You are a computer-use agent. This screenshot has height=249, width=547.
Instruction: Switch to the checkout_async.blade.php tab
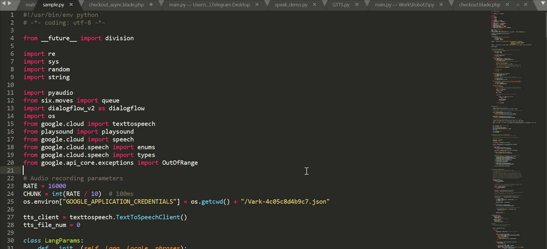tap(116, 5)
